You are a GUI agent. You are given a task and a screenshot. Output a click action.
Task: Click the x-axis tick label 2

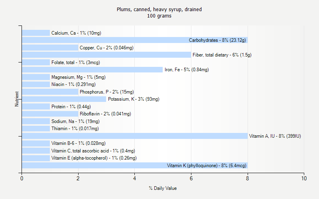point(78,178)
